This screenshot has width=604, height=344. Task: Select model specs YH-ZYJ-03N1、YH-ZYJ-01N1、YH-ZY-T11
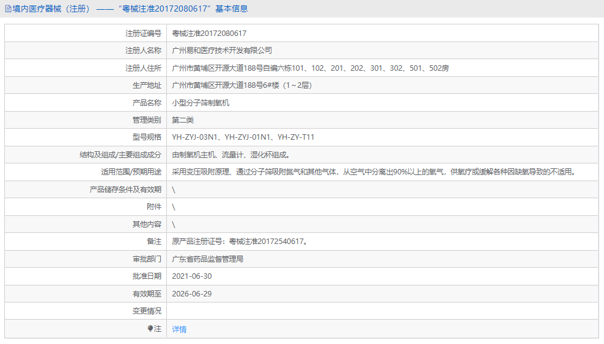[x=243, y=137]
